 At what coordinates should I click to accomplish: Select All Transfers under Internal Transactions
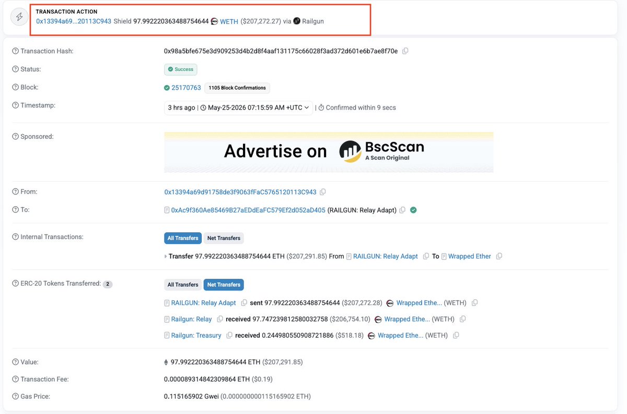pyautogui.click(x=183, y=238)
